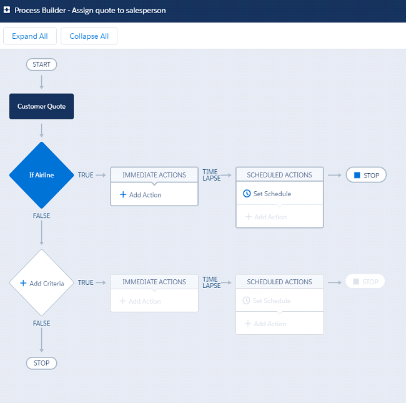Image resolution: width=406 pixels, height=403 pixels.
Task: Click the second IMMEDIATE ACTIONS header
Action: point(154,282)
